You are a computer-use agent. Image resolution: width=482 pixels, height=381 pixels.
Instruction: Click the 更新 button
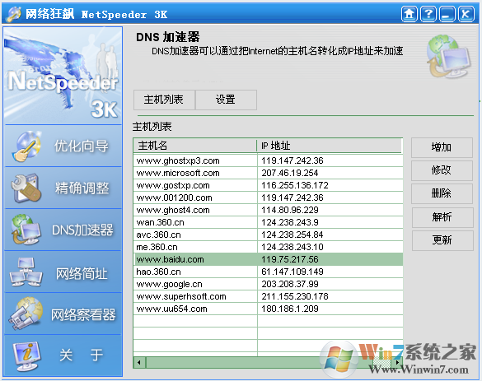click(x=442, y=240)
